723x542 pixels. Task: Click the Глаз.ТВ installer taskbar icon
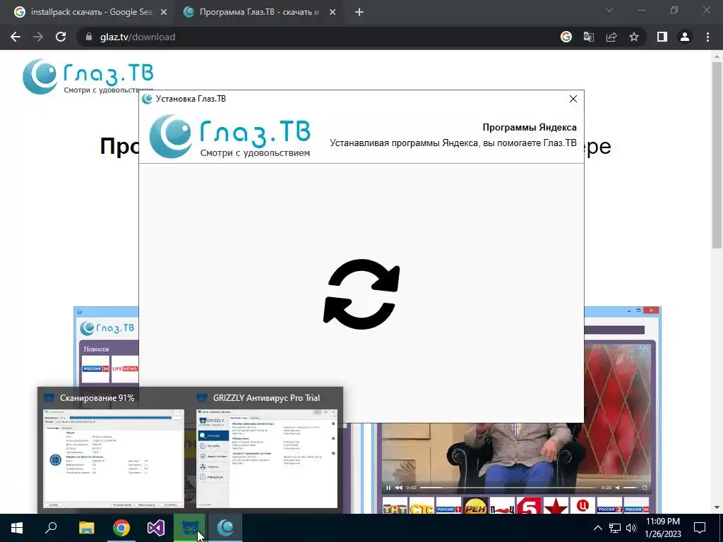click(225, 528)
